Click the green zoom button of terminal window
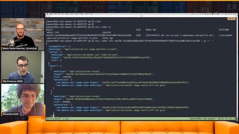The width and height of the screenshot is (239, 134). (x=49, y=16)
